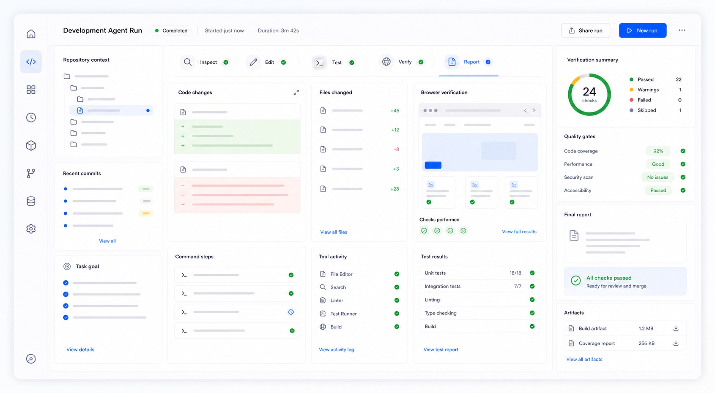This screenshot has height=393, width=715.
Task: Click the pending clock status on third command step
Action: (291, 312)
